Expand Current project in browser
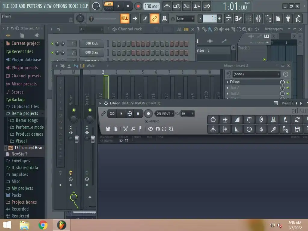 (26, 43)
